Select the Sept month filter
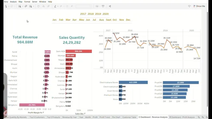This screenshot has height=119, width=212. pos(109,20)
